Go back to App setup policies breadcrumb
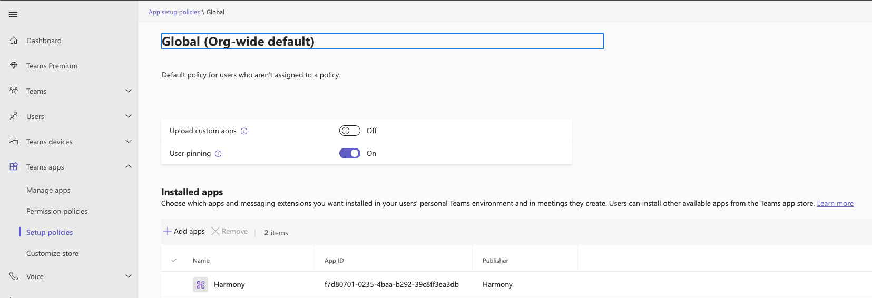 [174, 12]
